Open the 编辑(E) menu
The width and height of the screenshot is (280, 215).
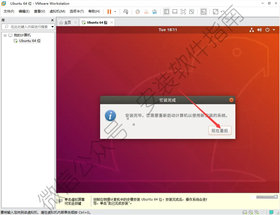24,11
